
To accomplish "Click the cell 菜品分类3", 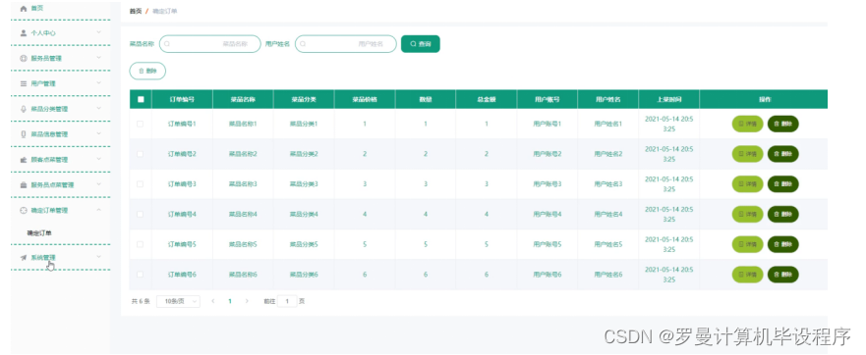I will 304,184.
